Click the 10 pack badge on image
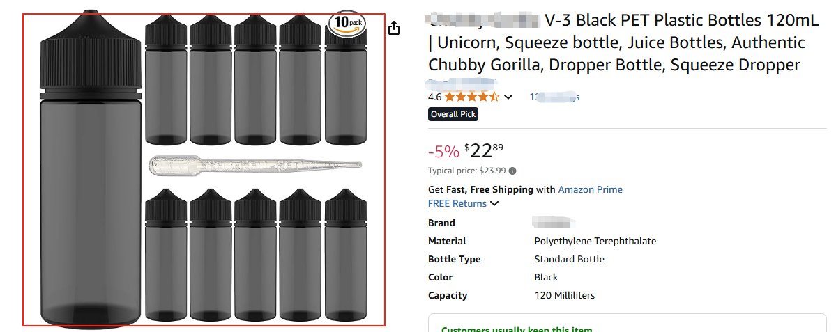 (x=347, y=22)
